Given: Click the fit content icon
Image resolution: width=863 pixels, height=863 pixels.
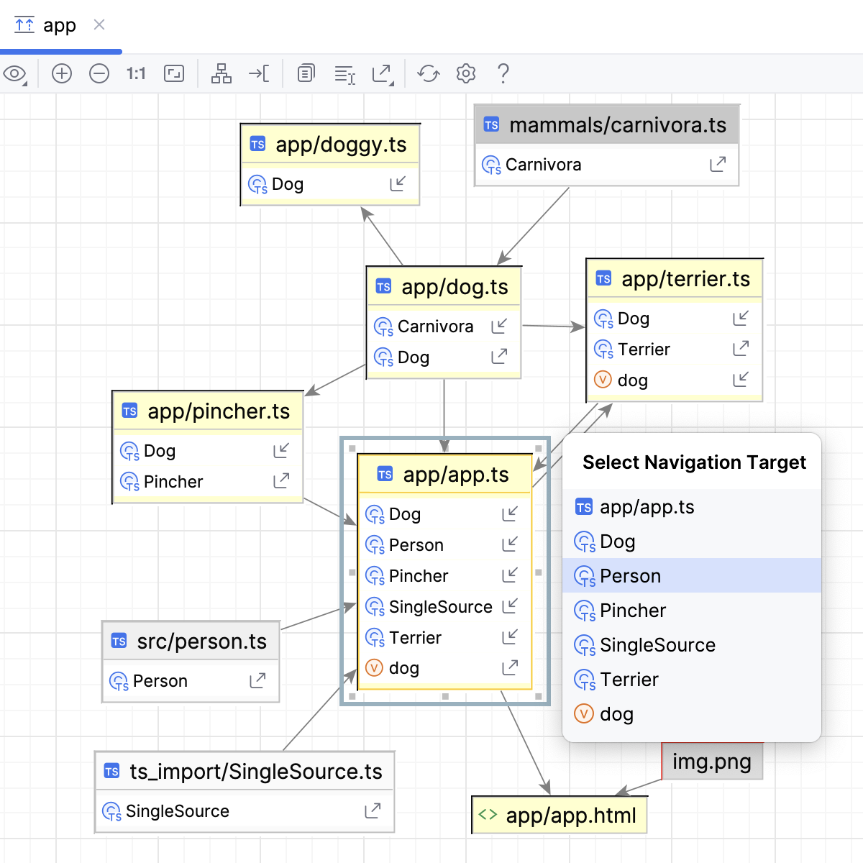Looking at the screenshot, I should tap(174, 73).
